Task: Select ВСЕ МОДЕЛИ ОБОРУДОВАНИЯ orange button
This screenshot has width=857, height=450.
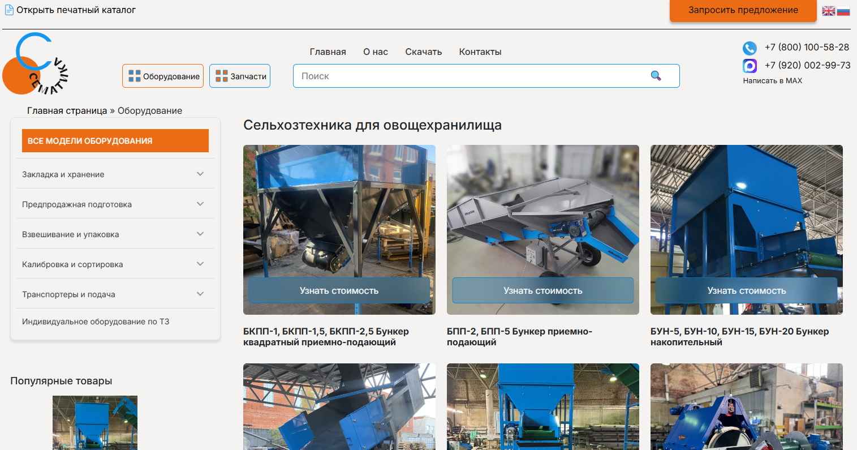Action: pos(115,141)
